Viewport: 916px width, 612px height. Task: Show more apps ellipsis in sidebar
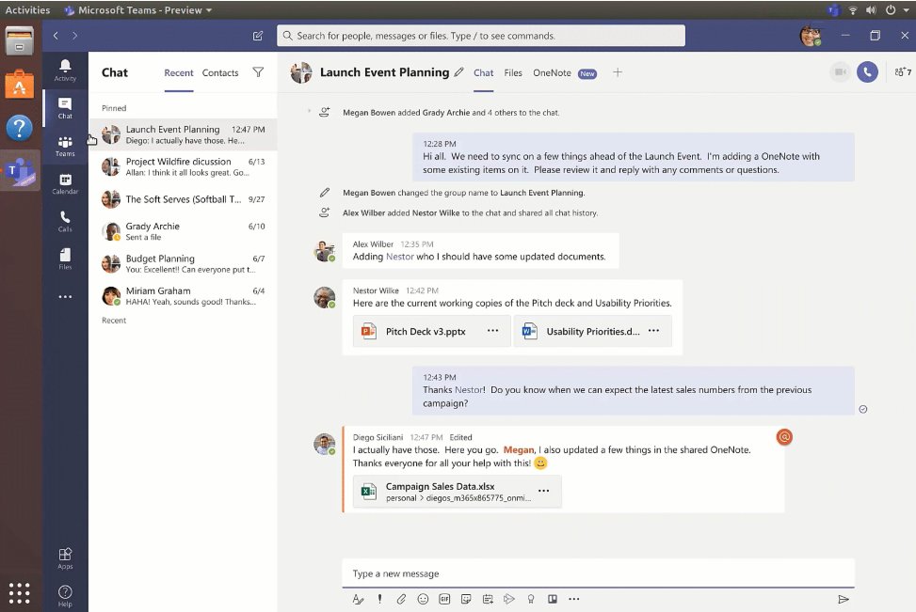65,296
